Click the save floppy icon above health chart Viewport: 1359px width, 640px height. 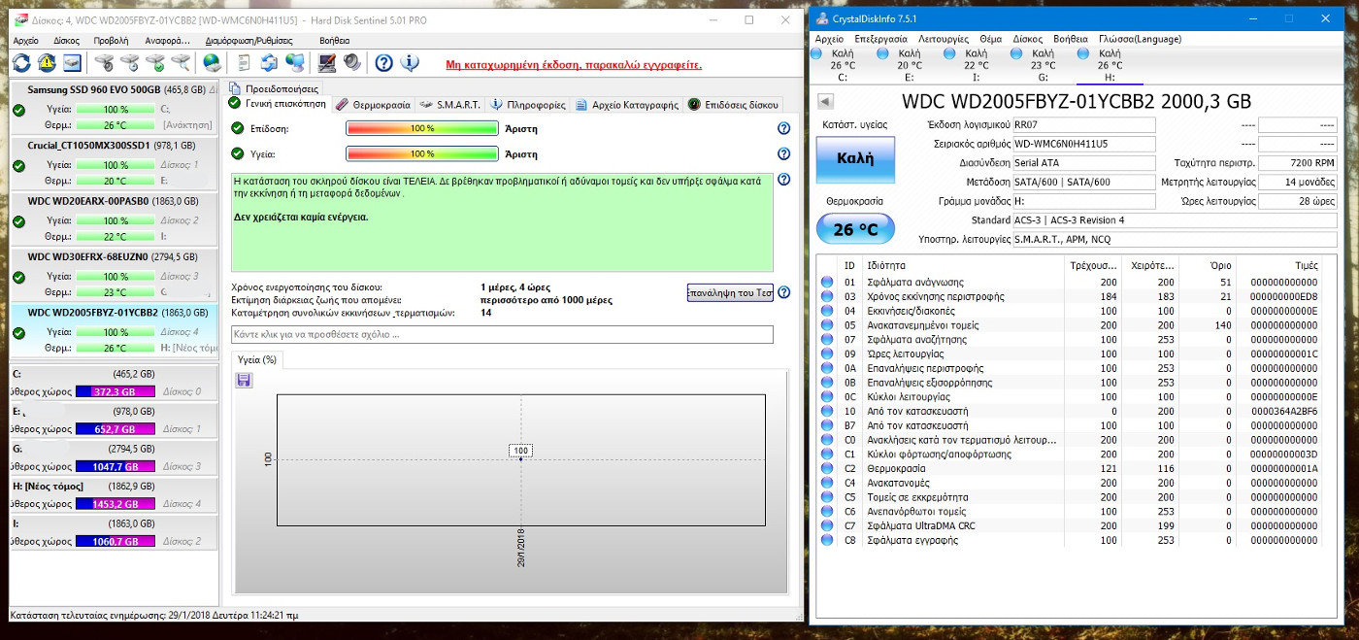244,380
